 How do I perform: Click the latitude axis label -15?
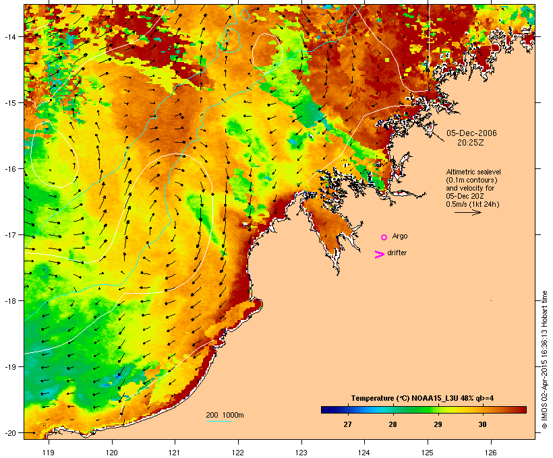pos(11,103)
